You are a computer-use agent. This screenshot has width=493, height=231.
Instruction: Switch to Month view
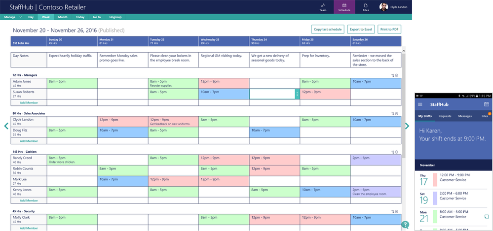tap(63, 17)
